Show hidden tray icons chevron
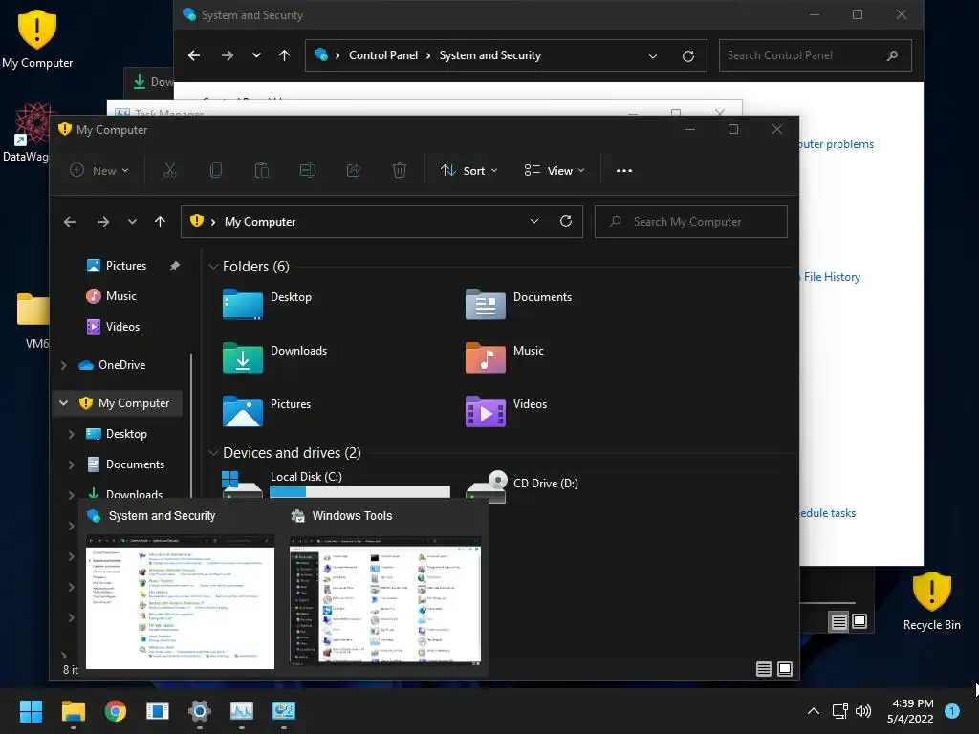Screen dimensions: 979x734 coord(814,711)
